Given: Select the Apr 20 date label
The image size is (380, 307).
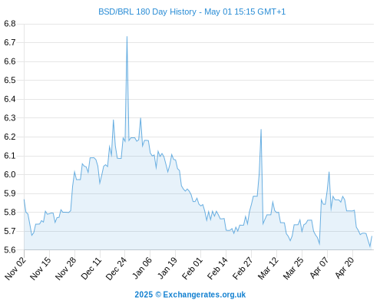Looking at the screenshot, I should point(344,268).
